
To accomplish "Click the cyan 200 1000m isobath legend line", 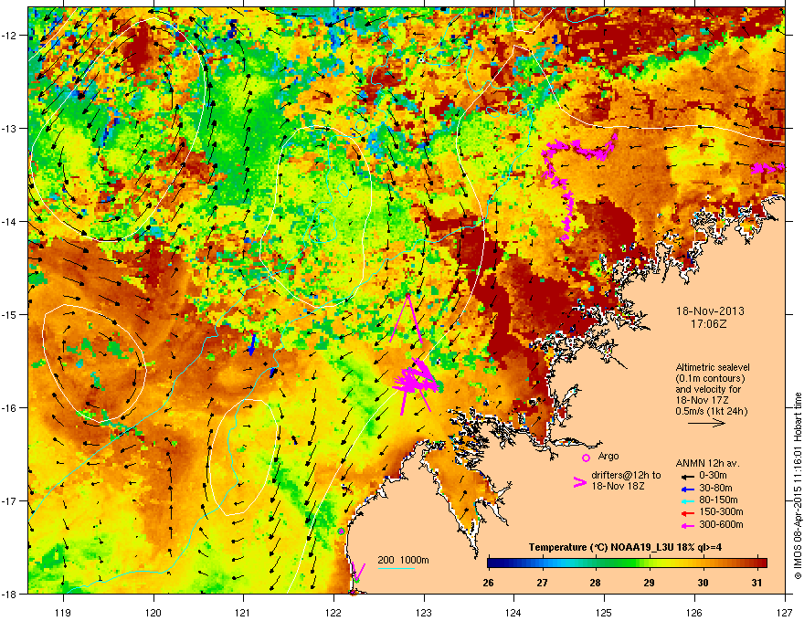I will tap(396, 569).
